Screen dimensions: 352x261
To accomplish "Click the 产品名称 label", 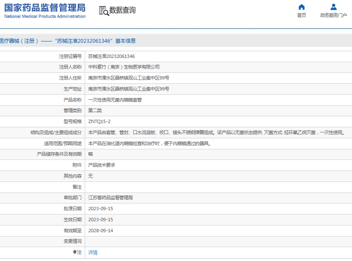I will point(72,100).
